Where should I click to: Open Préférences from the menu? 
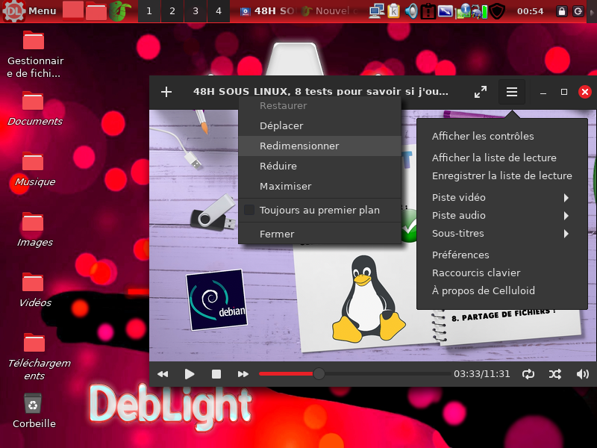click(460, 255)
